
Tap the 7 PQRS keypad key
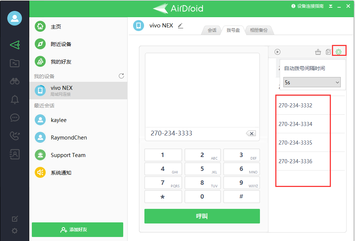(x=163, y=183)
